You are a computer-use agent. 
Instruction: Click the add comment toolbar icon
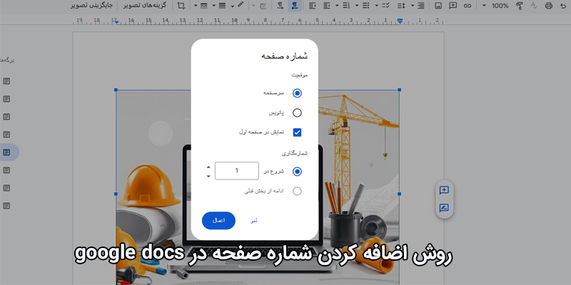453,6
